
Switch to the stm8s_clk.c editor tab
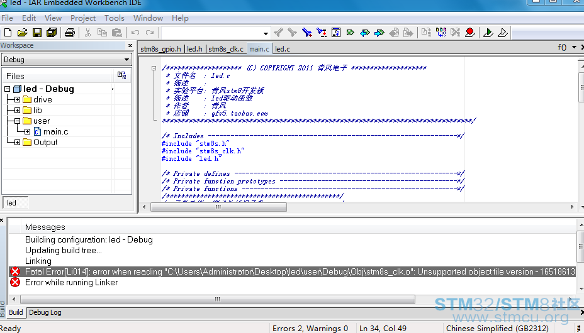coord(226,49)
